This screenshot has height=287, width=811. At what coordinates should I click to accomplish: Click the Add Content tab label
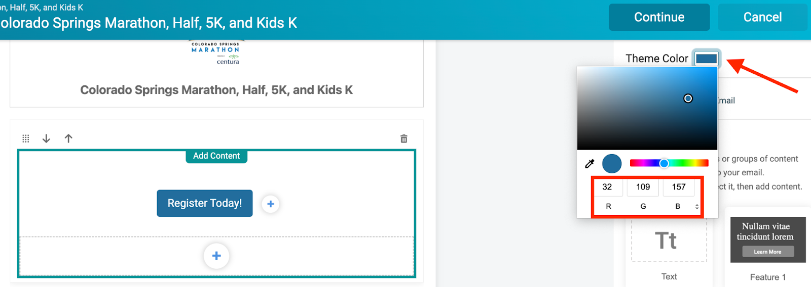(216, 156)
